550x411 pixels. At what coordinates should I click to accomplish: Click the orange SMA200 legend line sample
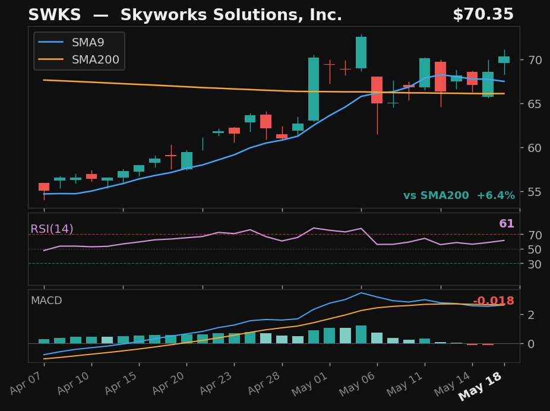coord(50,59)
